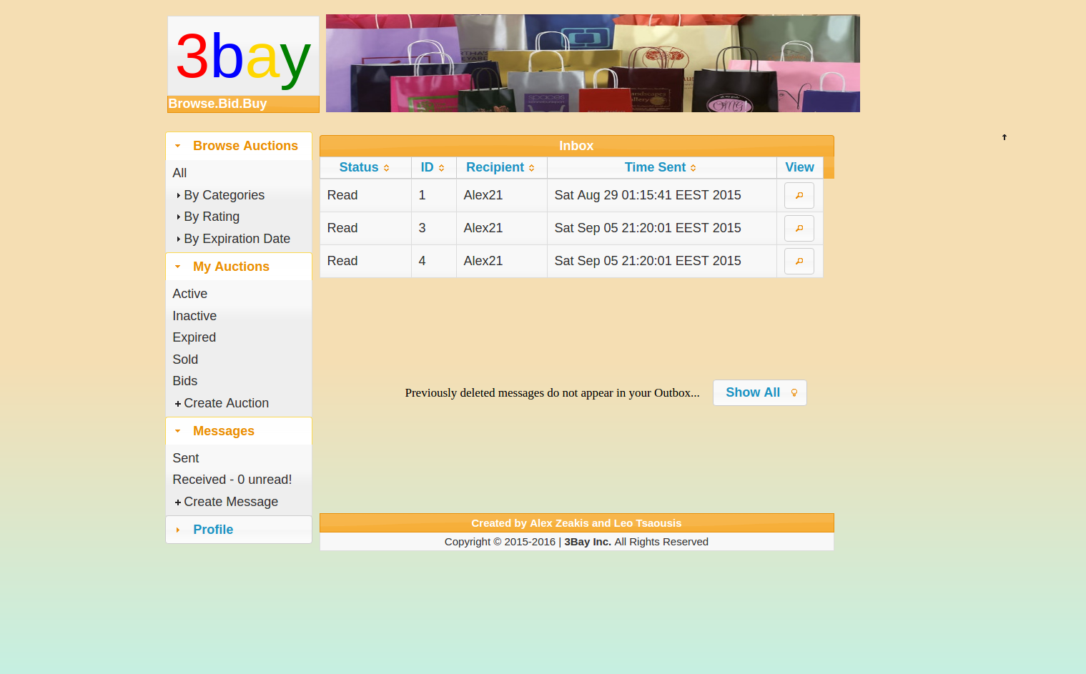
Task: Open All auctions link
Action: pos(179,173)
